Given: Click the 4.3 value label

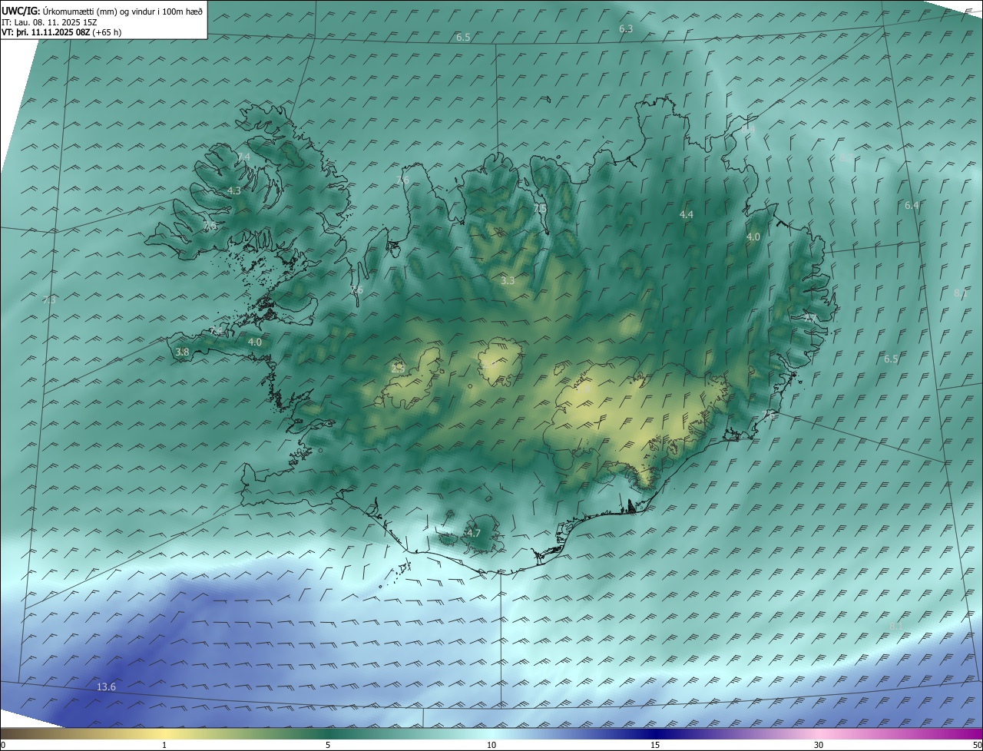Looking at the screenshot, I should [x=234, y=190].
